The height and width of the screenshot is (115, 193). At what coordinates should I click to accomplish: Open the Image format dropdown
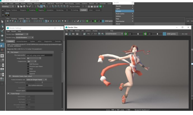tap(34, 58)
